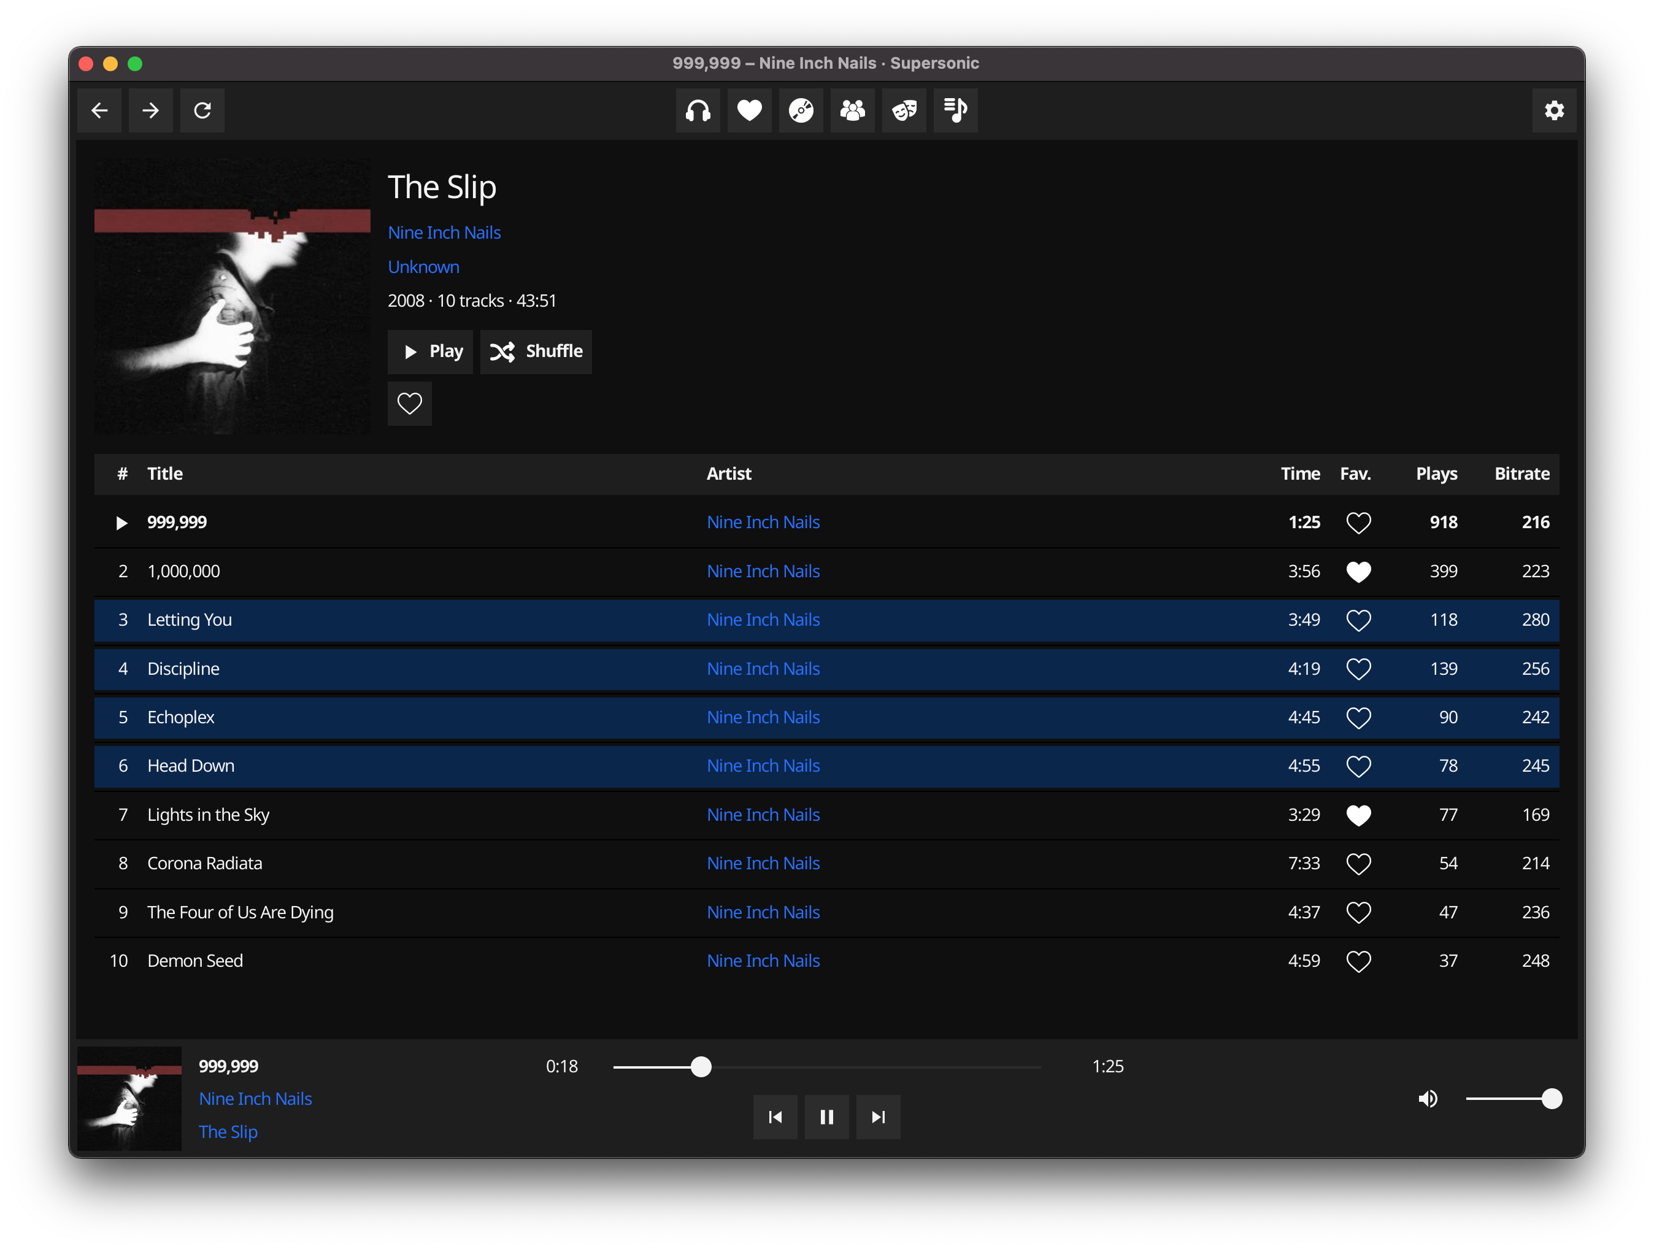Favorite track Echoplex

click(1359, 717)
